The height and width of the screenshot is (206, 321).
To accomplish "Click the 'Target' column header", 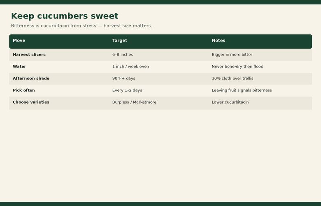I will tap(120, 41).
